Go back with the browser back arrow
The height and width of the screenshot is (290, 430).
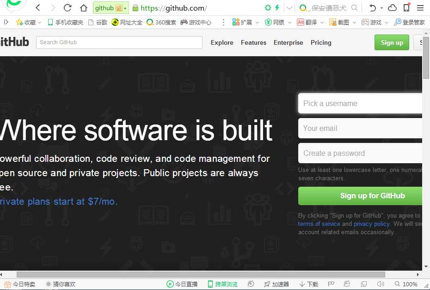38,8
